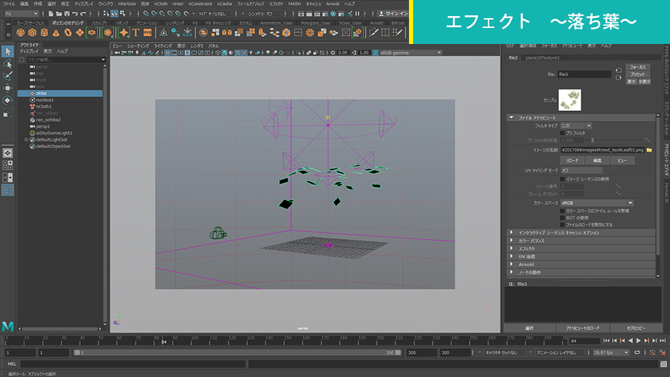This screenshot has height=377, width=670.
Task: Click the リロード button
Action: click(572, 160)
